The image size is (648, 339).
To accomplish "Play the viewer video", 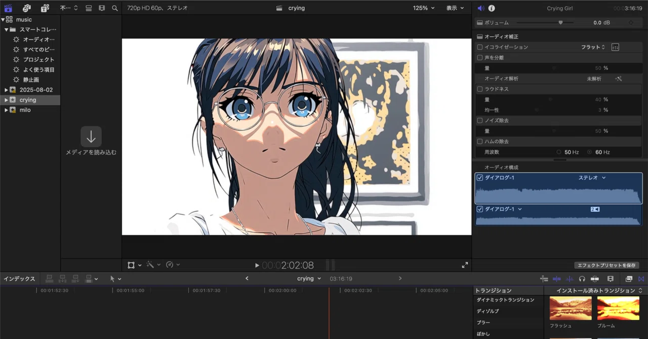I will [257, 266].
